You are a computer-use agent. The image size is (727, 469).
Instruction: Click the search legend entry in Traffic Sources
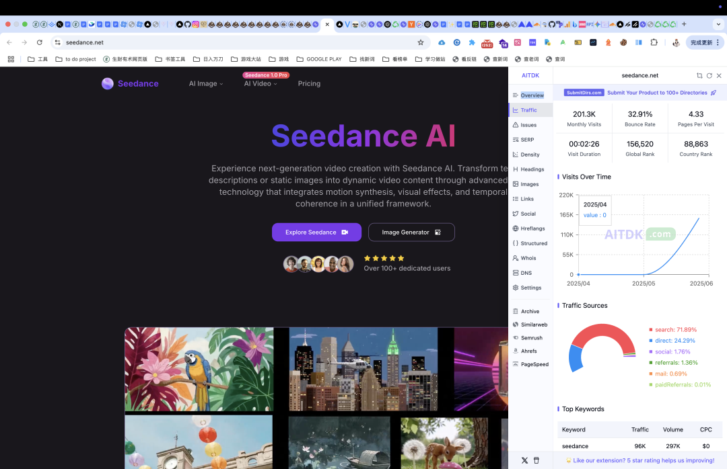coord(672,330)
